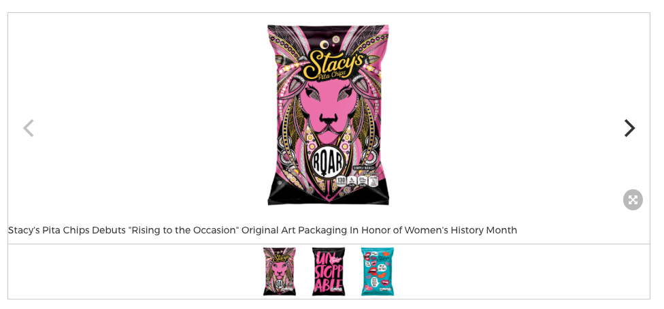Click the top crimped edge of main bag
Screen dimensions: 664x309
coord(329,28)
